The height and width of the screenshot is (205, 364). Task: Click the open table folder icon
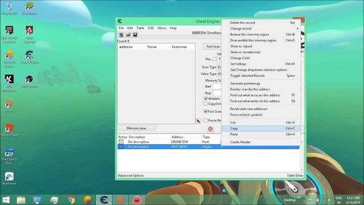tap(128, 35)
